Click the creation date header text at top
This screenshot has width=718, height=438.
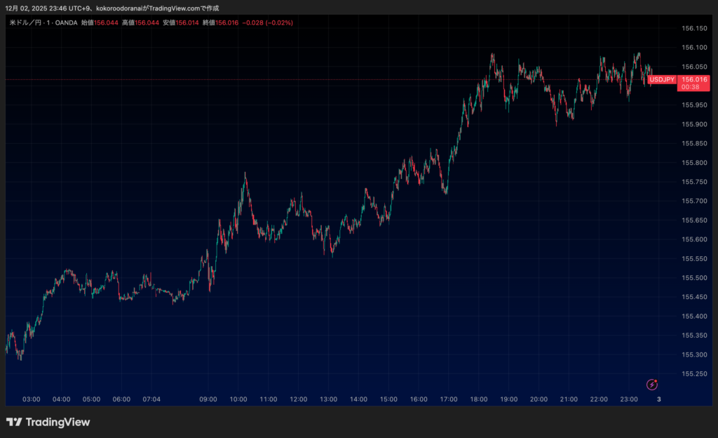point(112,8)
